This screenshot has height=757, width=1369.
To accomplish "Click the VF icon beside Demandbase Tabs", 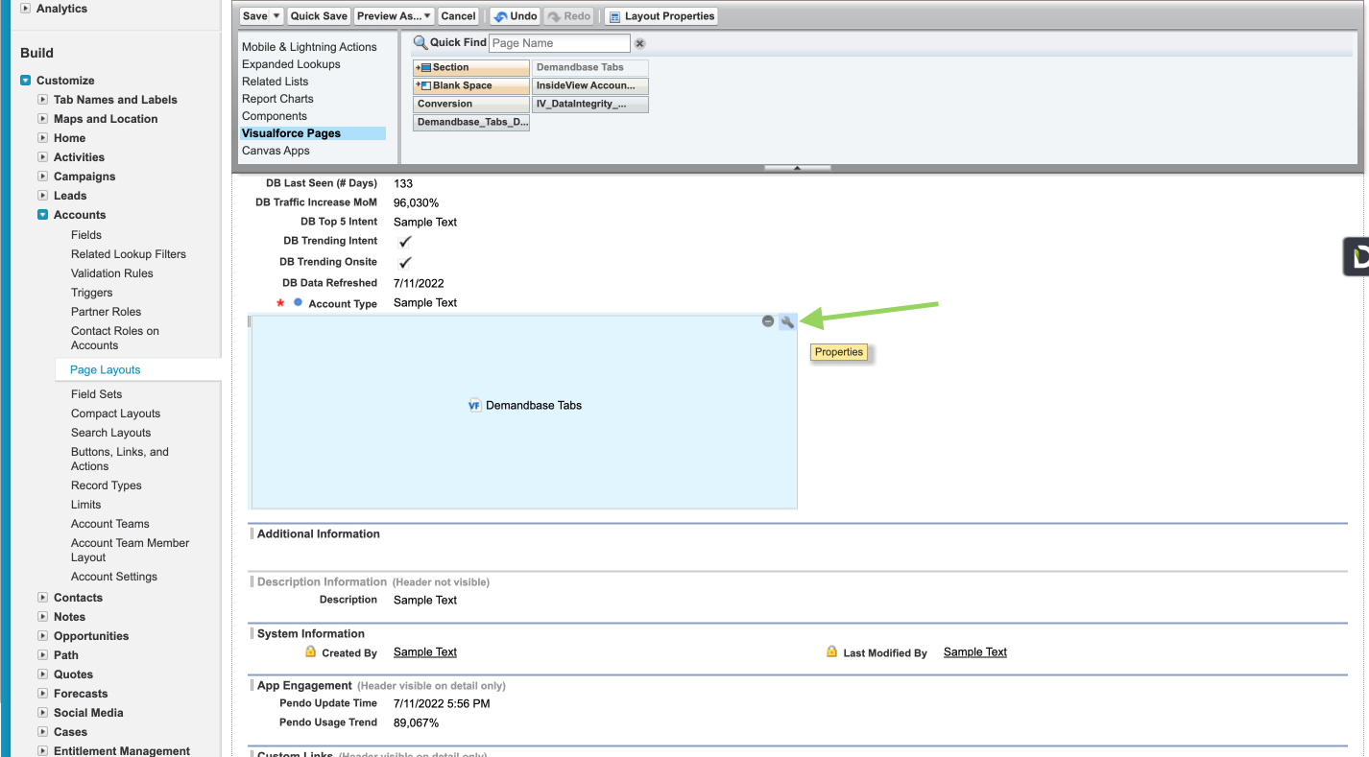I will [474, 406].
